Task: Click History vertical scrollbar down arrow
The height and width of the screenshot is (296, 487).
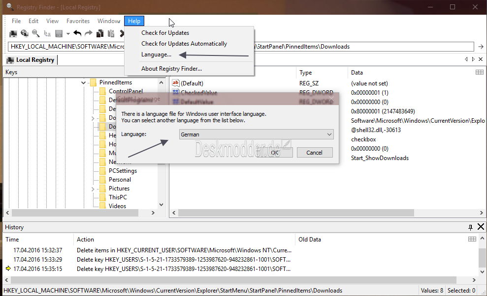Action: click(482, 272)
